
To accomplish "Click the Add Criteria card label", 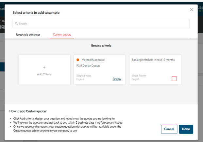I will pyautogui.click(x=44, y=74).
